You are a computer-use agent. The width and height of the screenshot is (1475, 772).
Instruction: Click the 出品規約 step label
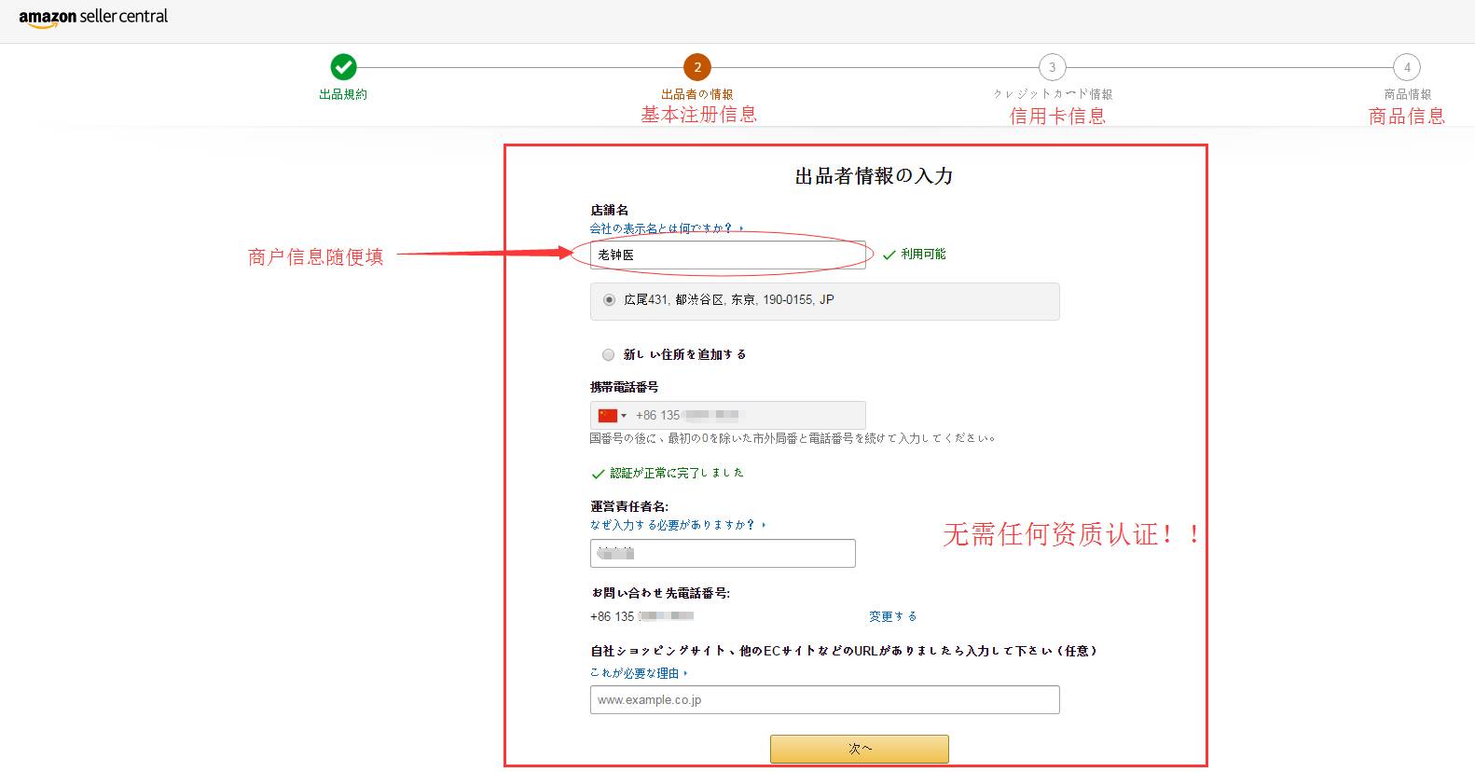[x=343, y=94]
